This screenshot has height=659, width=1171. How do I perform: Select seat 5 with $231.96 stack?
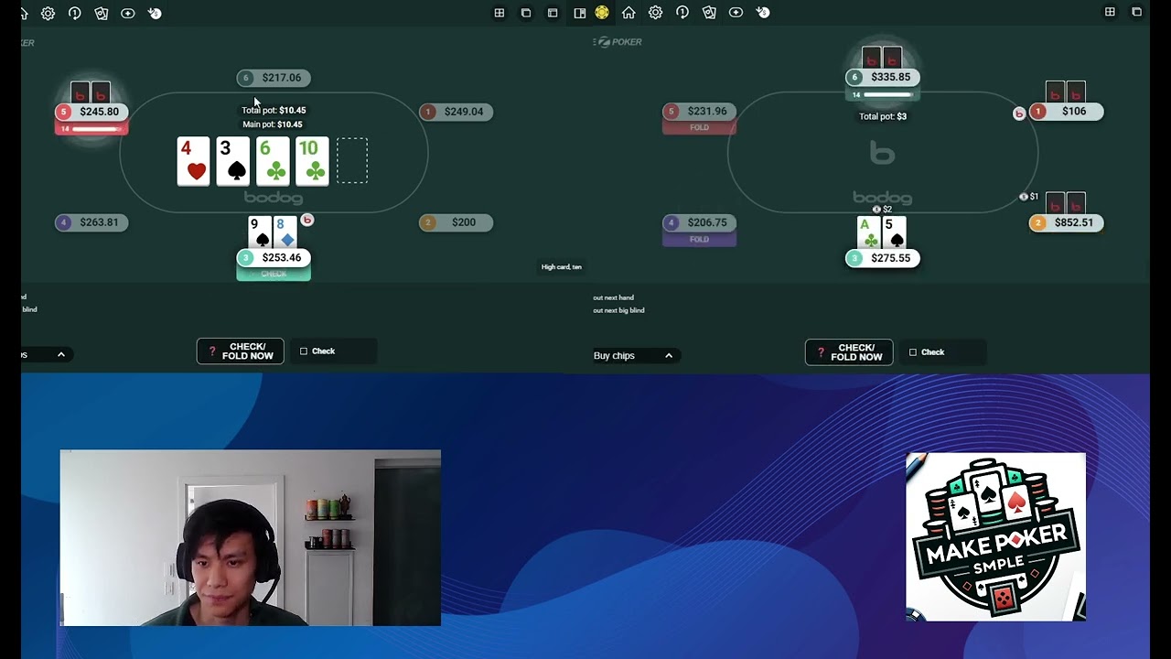(699, 112)
